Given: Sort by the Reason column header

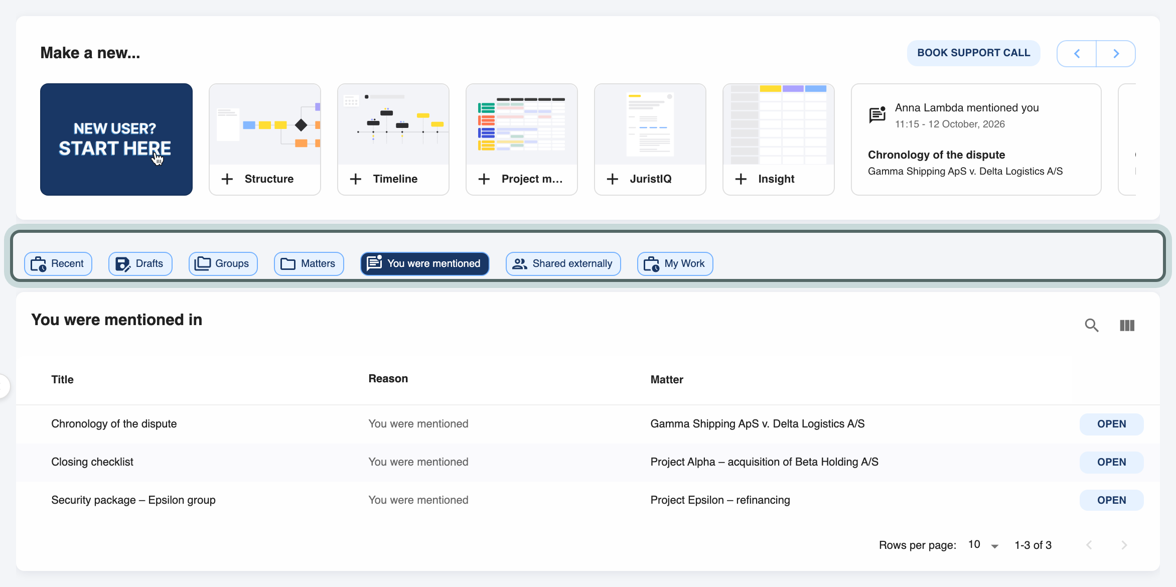Looking at the screenshot, I should pos(388,379).
